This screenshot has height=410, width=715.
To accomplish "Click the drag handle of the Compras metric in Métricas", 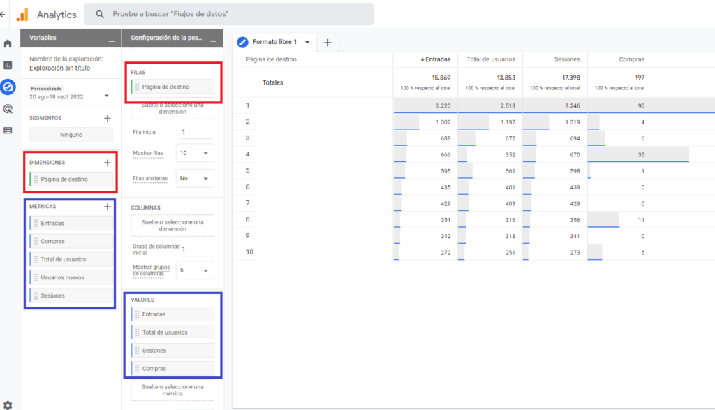I will click(x=36, y=241).
